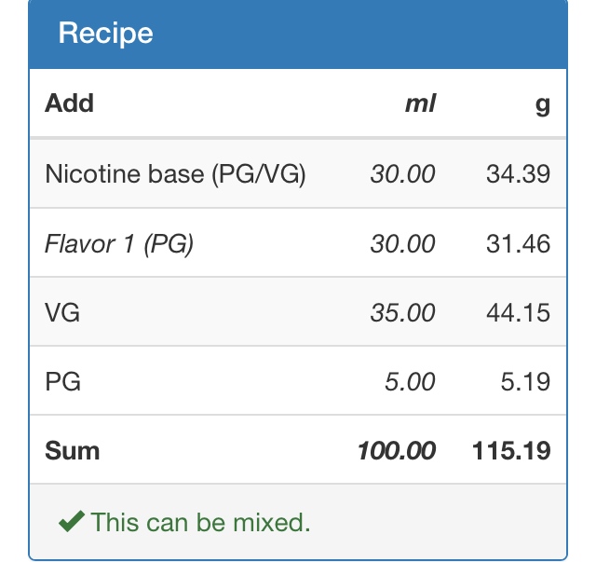Viewport: 596px width, 562px height.
Task: Click the 5.19 grams value
Action: click(525, 381)
